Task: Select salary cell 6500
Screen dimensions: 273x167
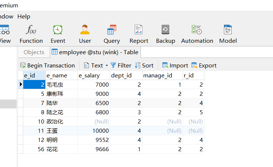Action: (x=94, y=103)
